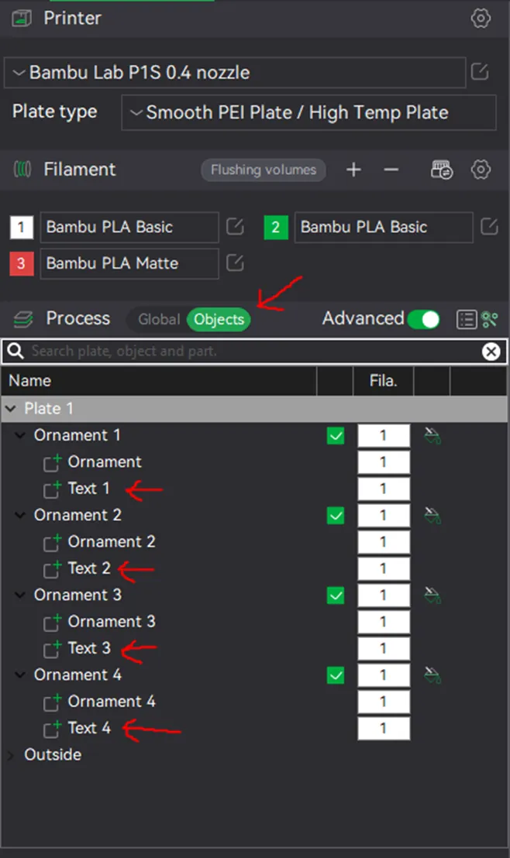Viewport: 510px width, 858px height.
Task: Open the AMS filament sync icon
Action: tap(442, 170)
